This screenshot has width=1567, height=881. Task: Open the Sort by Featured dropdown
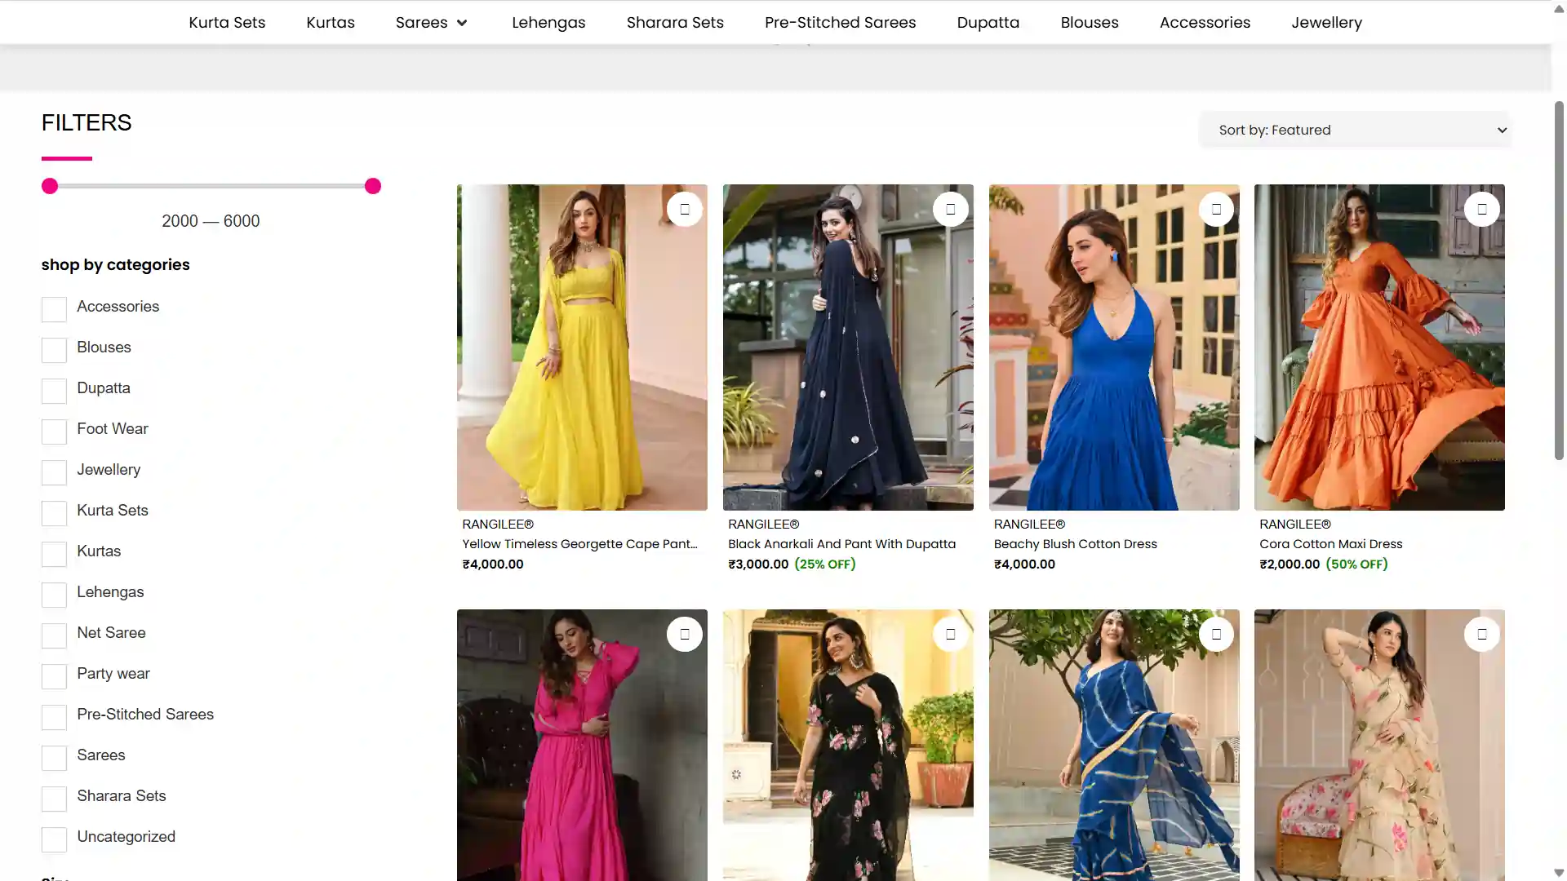point(1355,131)
